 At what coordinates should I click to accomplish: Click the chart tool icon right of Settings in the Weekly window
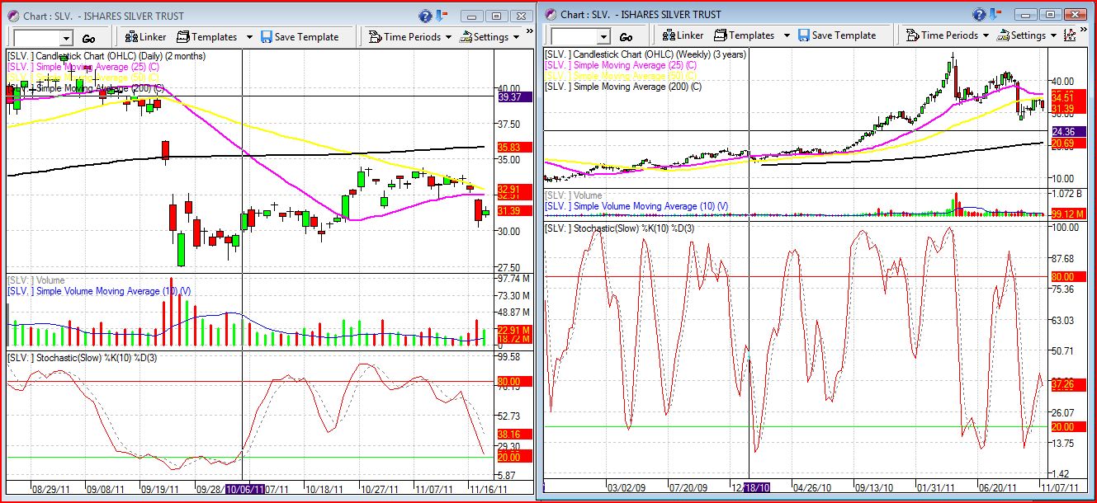[1071, 35]
